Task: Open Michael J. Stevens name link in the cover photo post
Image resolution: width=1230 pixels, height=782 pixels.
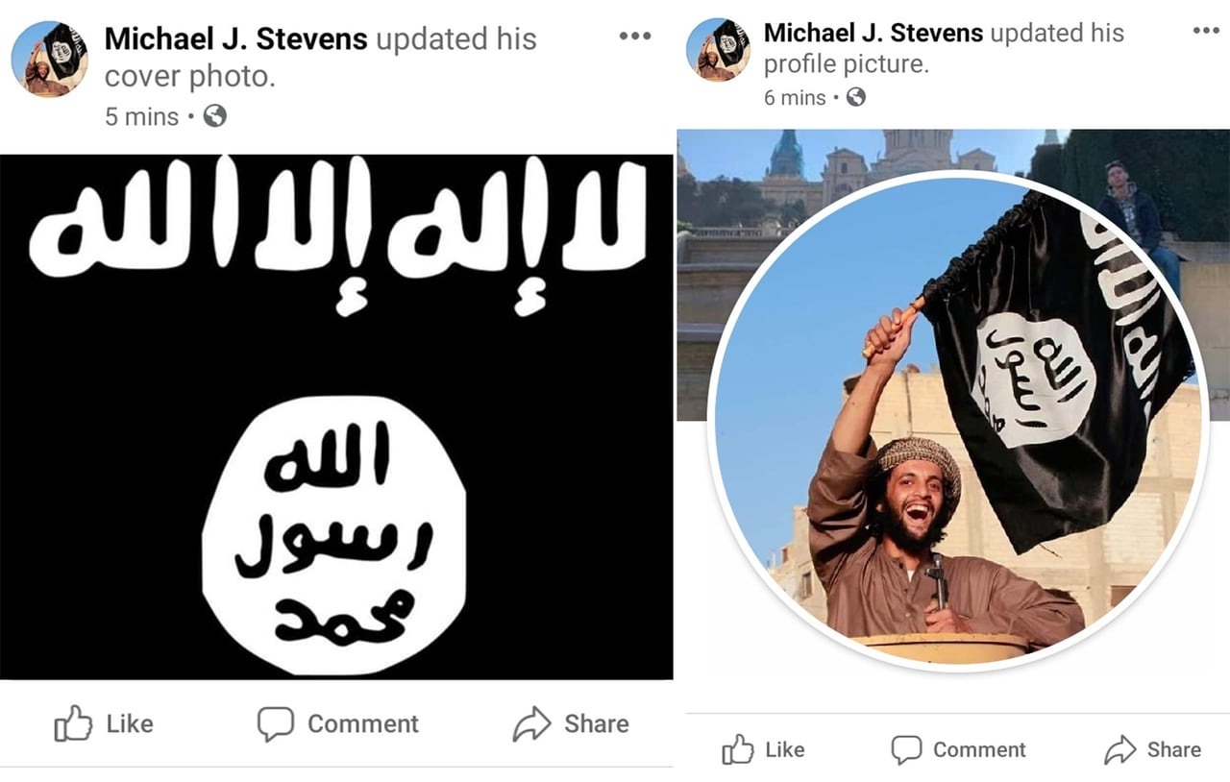Action: pyautogui.click(x=235, y=39)
